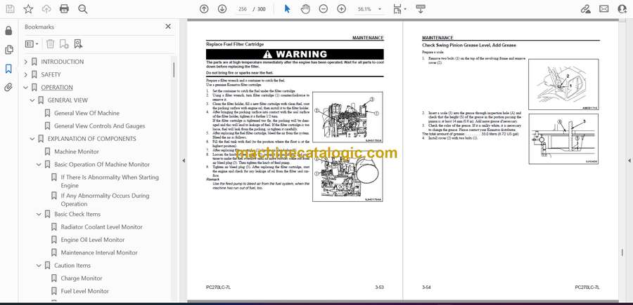Open If There Is Abnormality When Starting Engine
633x305 pixels.
click(110, 182)
